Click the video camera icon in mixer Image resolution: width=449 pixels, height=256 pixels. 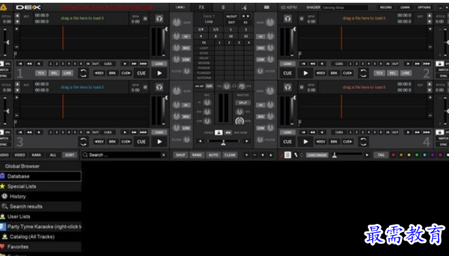point(218,132)
